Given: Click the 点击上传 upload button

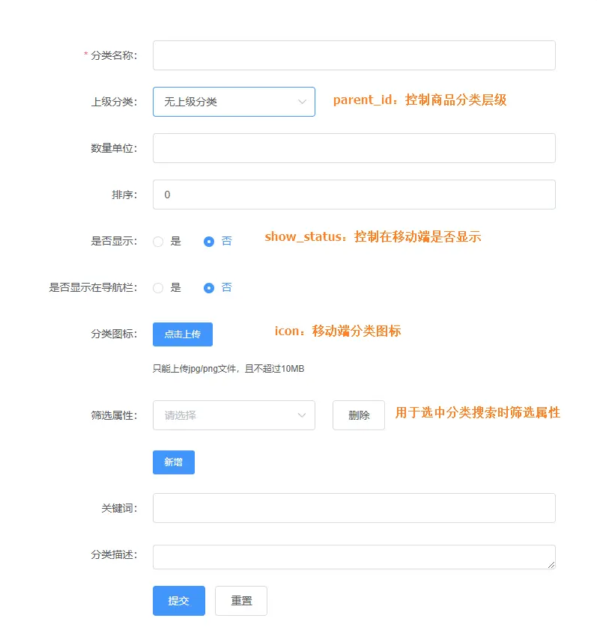Looking at the screenshot, I should [x=182, y=334].
